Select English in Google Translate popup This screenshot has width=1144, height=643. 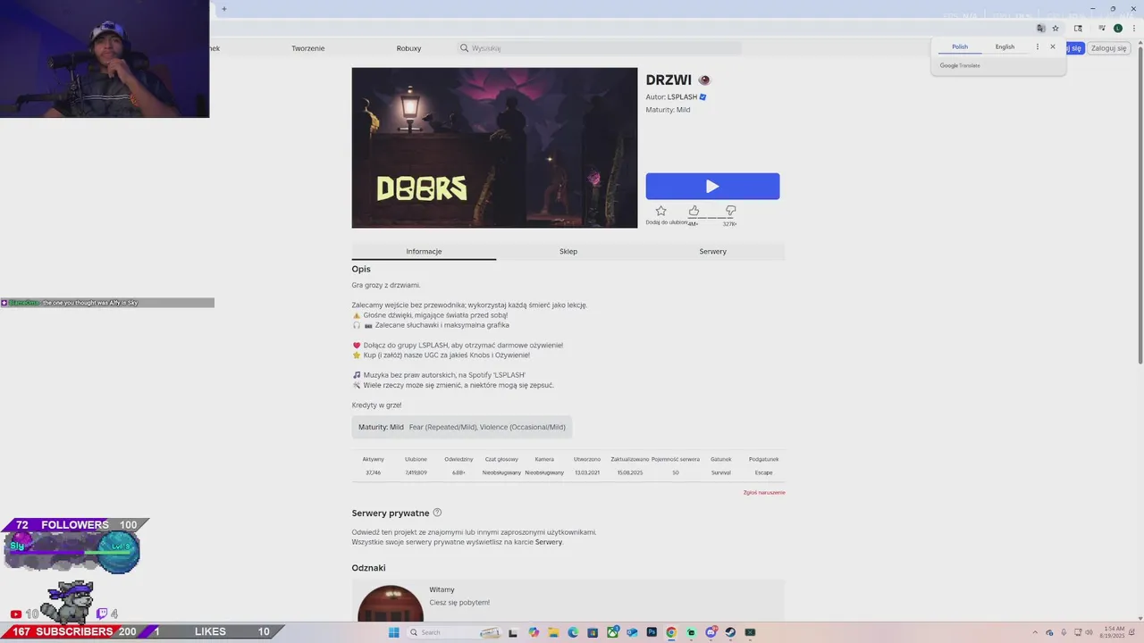1005,46
